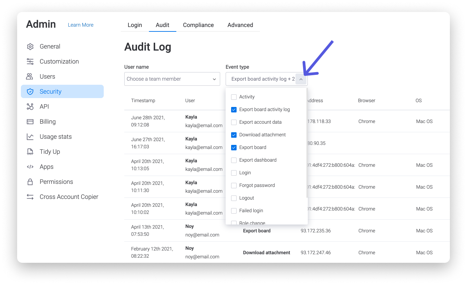The width and height of the screenshot is (467, 285).
Task: Click the Billing card icon
Action: [x=30, y=122]
